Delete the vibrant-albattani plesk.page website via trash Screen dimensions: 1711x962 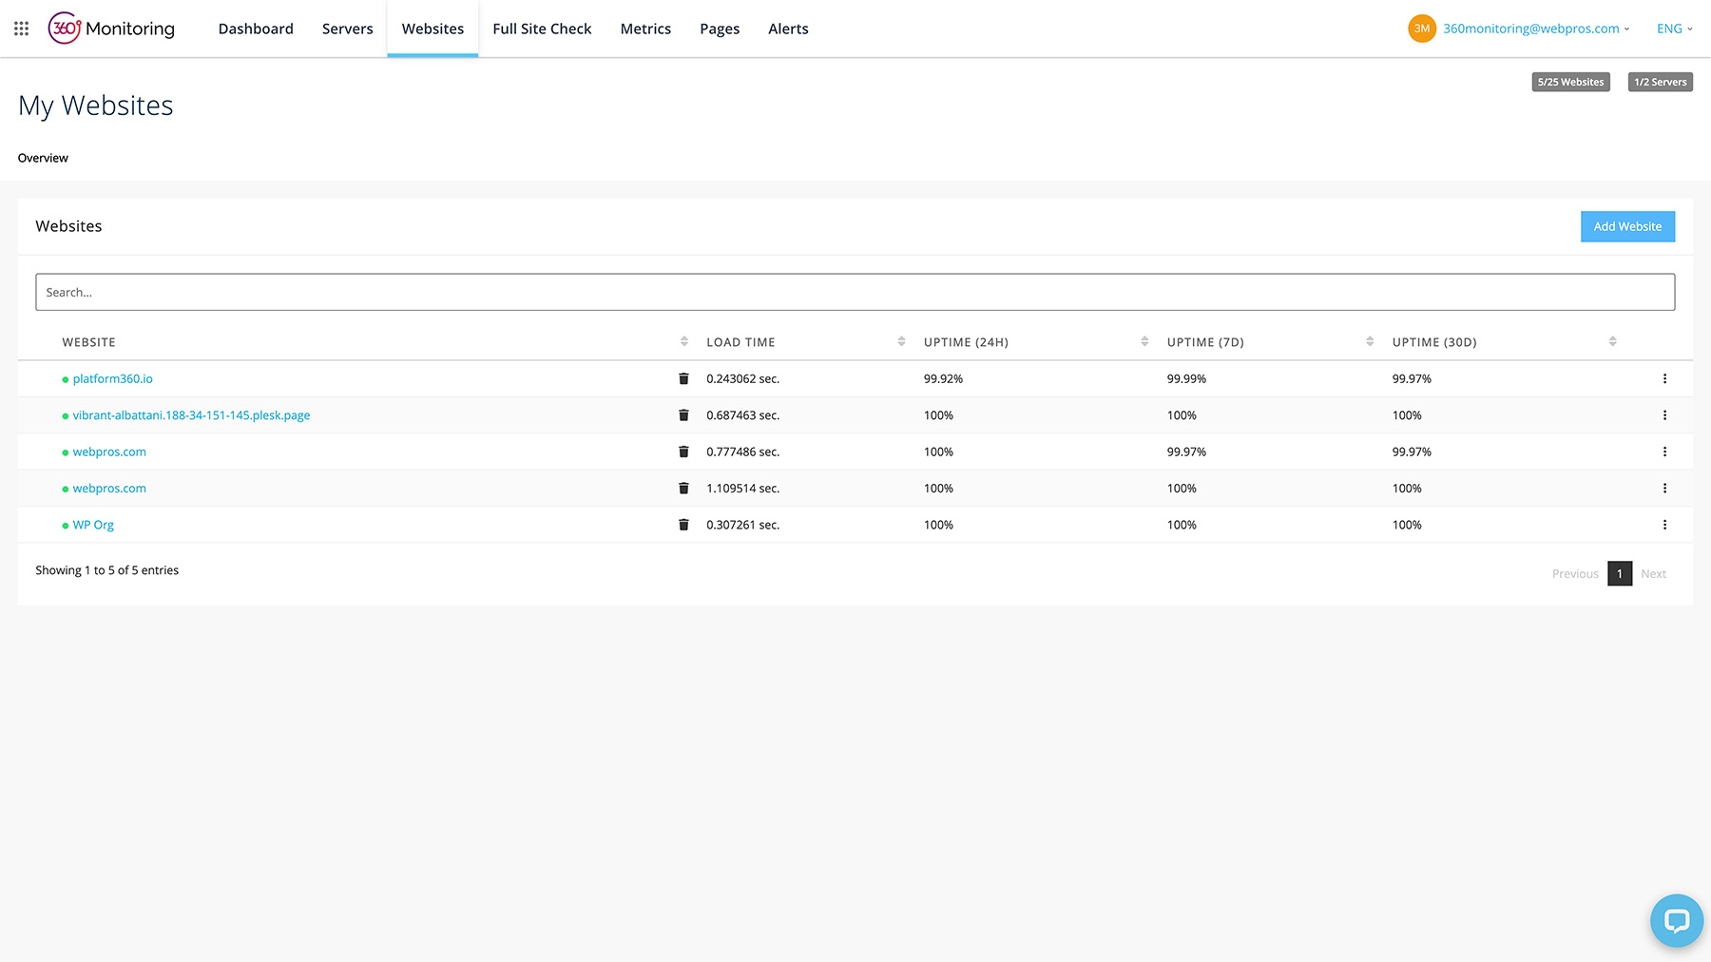(x=683, y=415)
